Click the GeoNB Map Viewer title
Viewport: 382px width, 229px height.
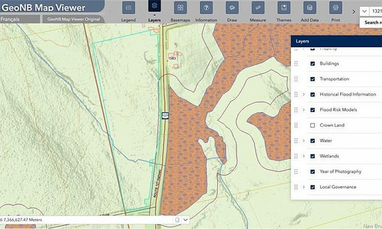pyautogui.click(x=43, y=8)
